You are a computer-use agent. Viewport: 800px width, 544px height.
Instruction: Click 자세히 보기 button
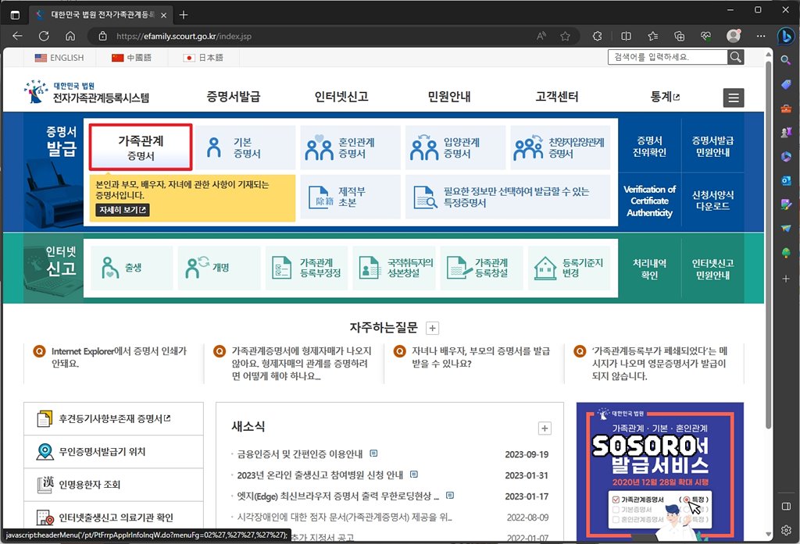tap(123, 209)
